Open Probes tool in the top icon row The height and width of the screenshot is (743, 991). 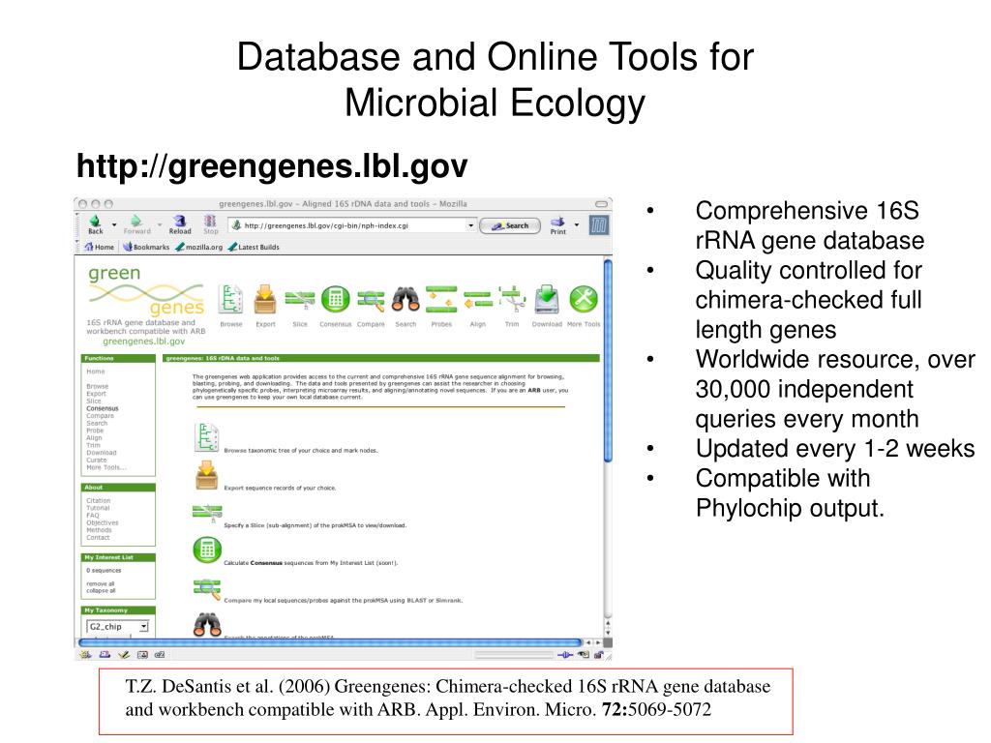441,300
